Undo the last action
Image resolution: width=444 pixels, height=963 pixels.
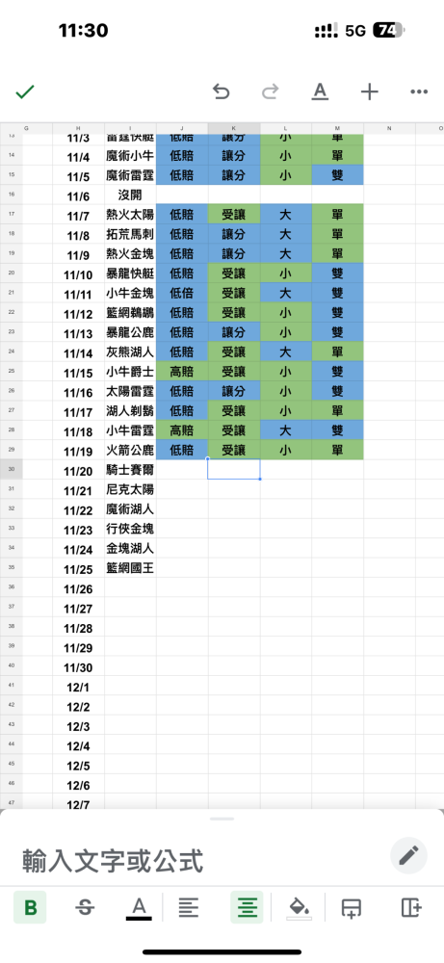[x=222, y=92]
